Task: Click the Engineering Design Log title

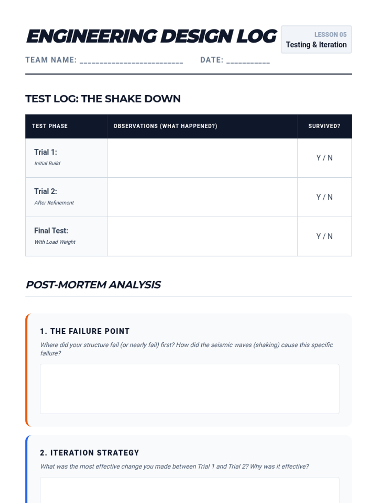Action: pos(151,36)
